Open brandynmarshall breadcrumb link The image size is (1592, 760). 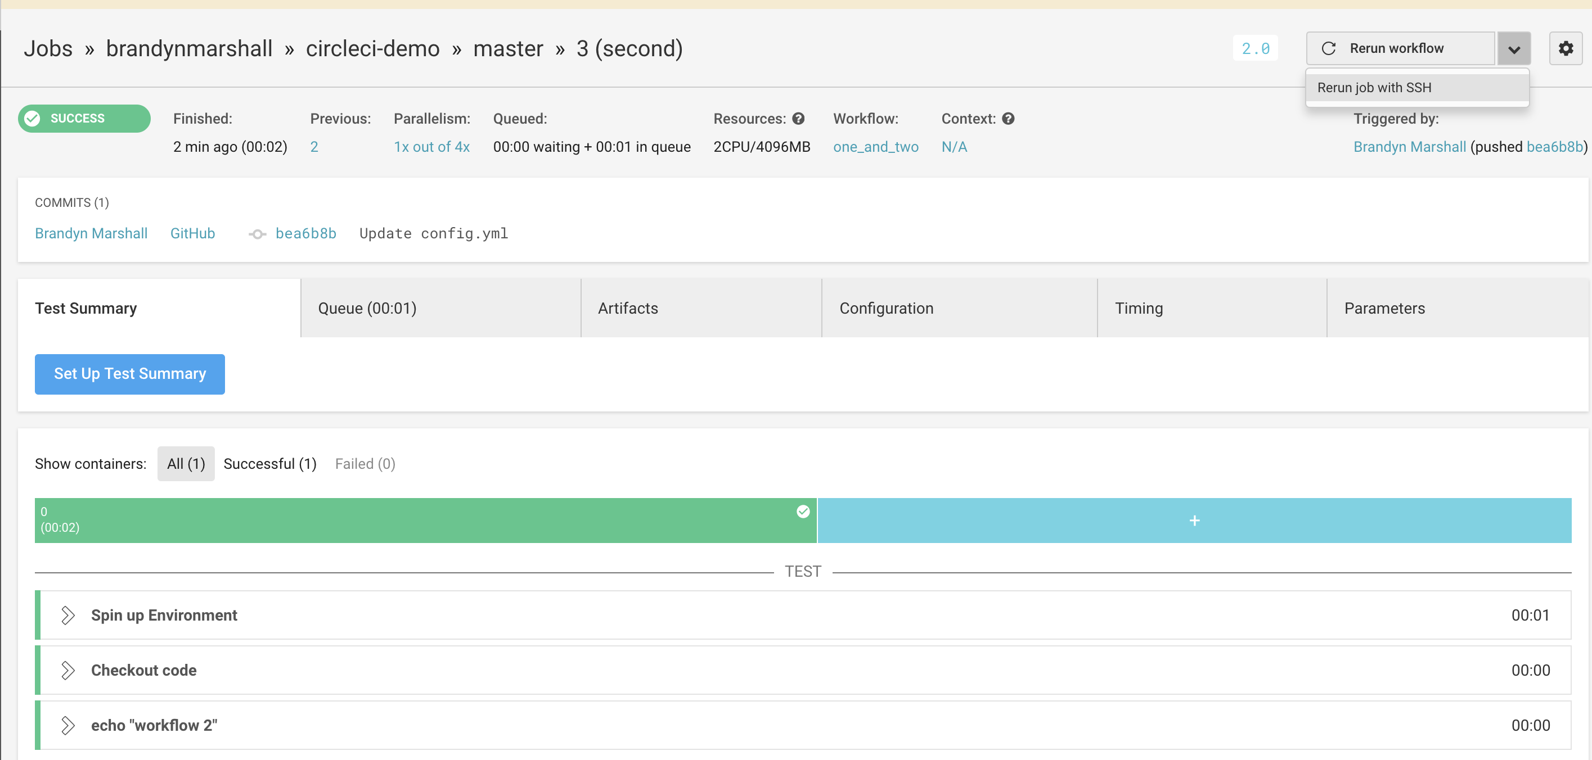(x=189, y=48)
